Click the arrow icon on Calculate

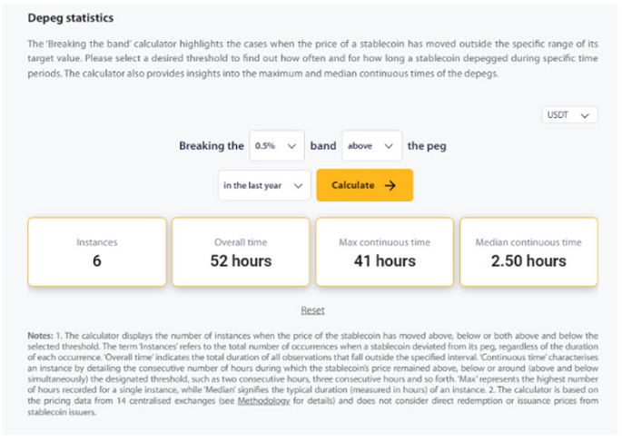coord(390,185)
